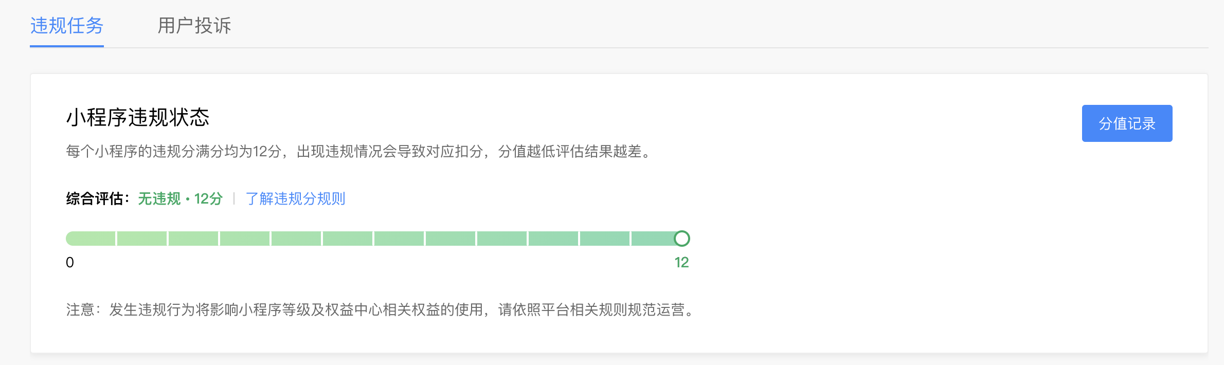This screenshot has height=365, width=1224.
Task: Click the third segment of the score bar
Action: click(193, 239)
